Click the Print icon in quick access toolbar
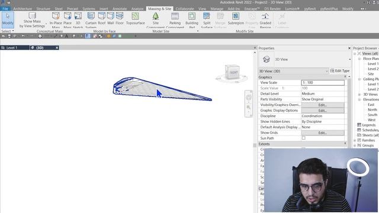The width and height of the screenshot is (379, 213). 40,36
